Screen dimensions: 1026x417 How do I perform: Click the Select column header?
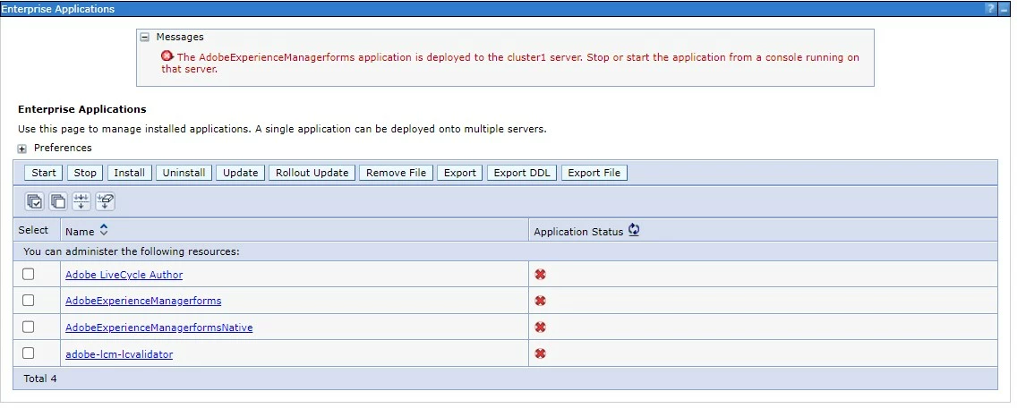click(x=33, y=230)
